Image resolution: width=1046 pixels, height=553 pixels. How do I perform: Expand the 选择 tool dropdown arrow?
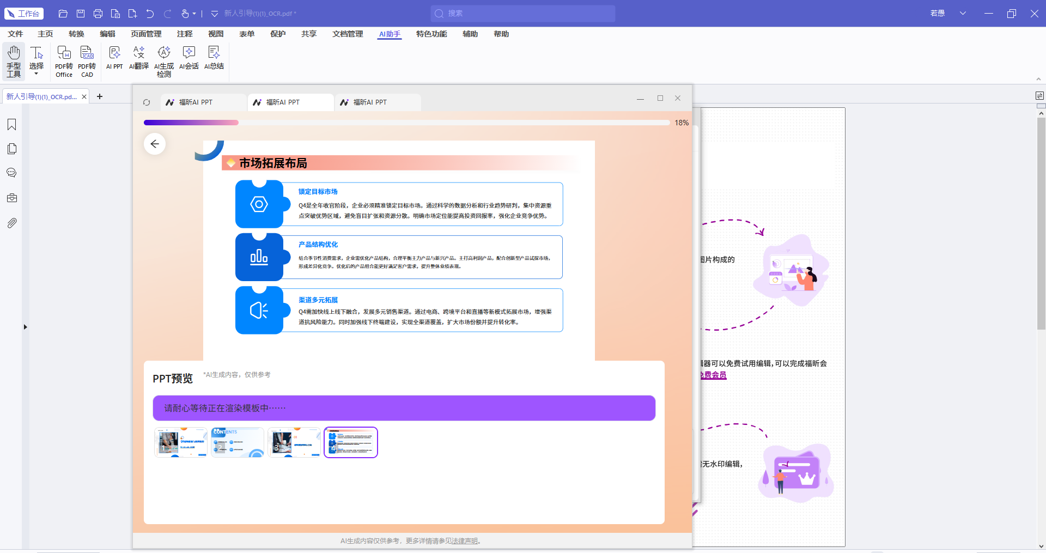[37, 74]
